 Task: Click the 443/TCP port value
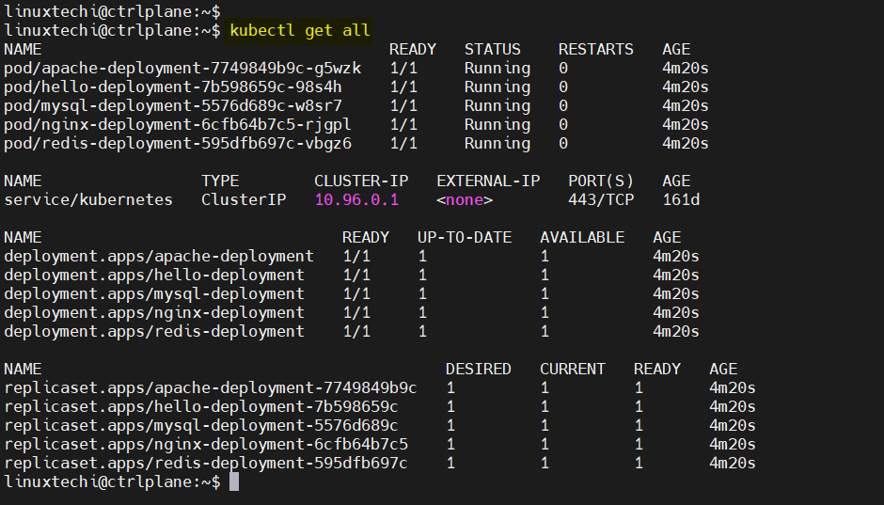point(601,200)
